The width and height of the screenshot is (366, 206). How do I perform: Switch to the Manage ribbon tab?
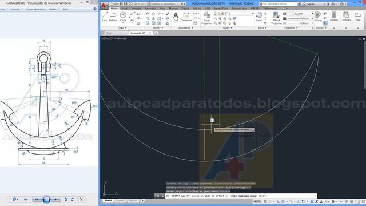[x=173, y=9]
